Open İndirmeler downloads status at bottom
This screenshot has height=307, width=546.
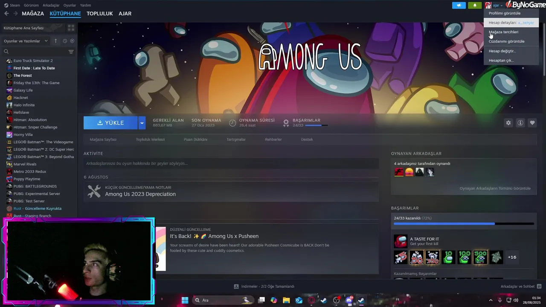pyautogui.click(x=264, y=287)
